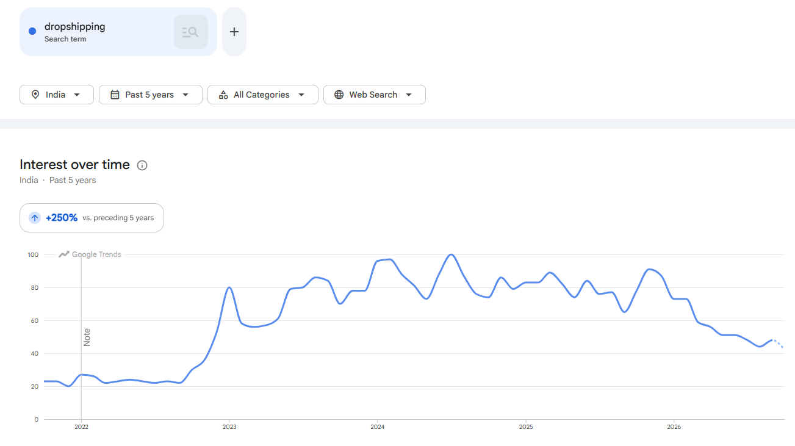Click the 2025 label on the x-axis
This screenshot has height=446, width=795.
pyautogui.click(x=525, y=427)
